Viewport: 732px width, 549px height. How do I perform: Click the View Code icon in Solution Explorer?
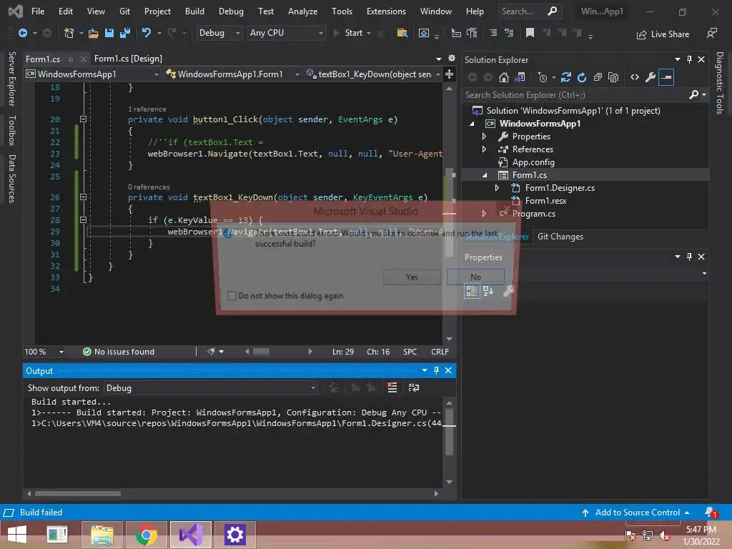[x=635, y=77]
